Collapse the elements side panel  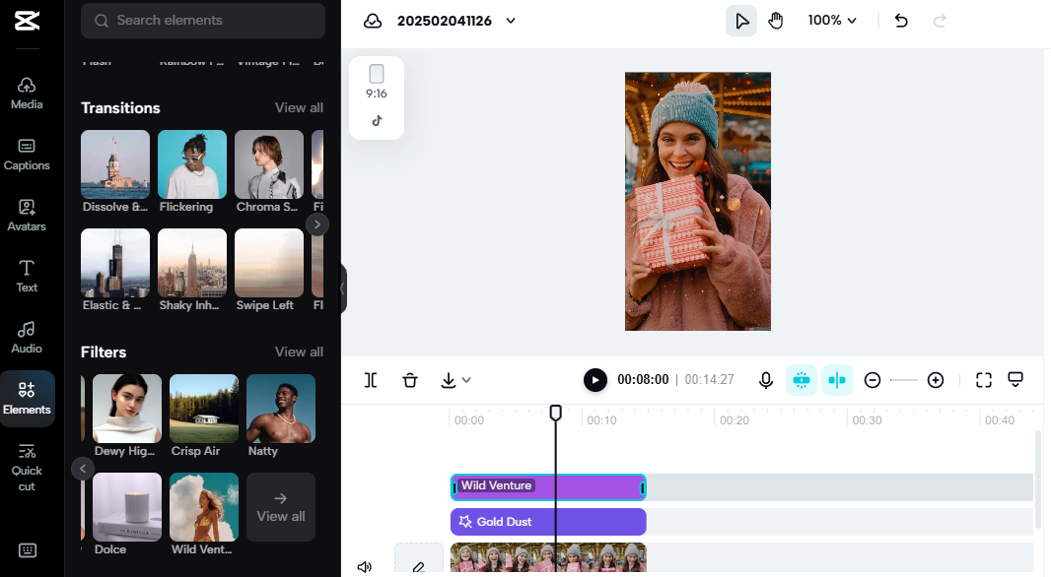342,288
